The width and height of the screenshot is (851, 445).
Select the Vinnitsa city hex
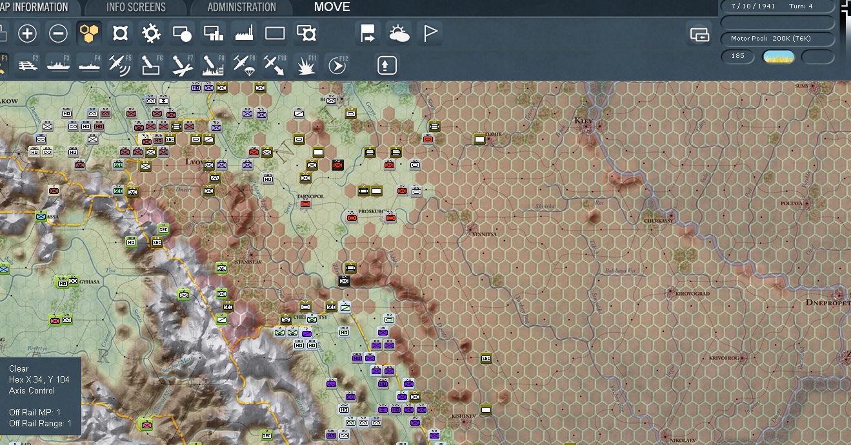point(472,229)
